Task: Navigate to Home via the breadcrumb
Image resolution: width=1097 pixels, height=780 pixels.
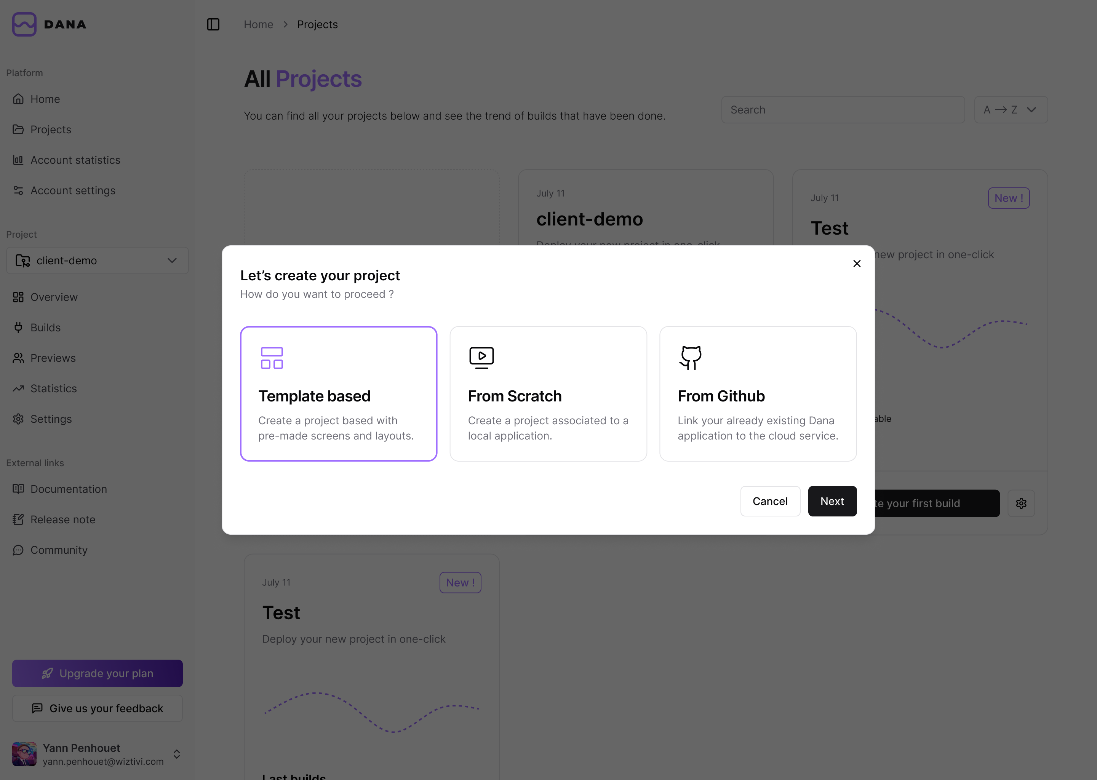Action: tap(258, 24)
